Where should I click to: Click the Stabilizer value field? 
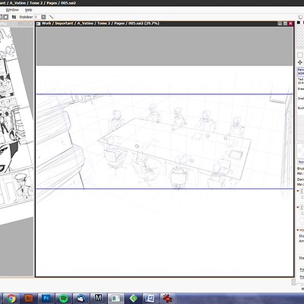click(x=36, y=17)
